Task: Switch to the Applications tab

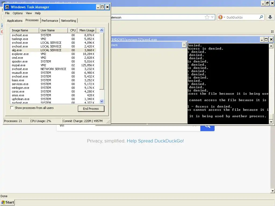Action: point(15,21)
